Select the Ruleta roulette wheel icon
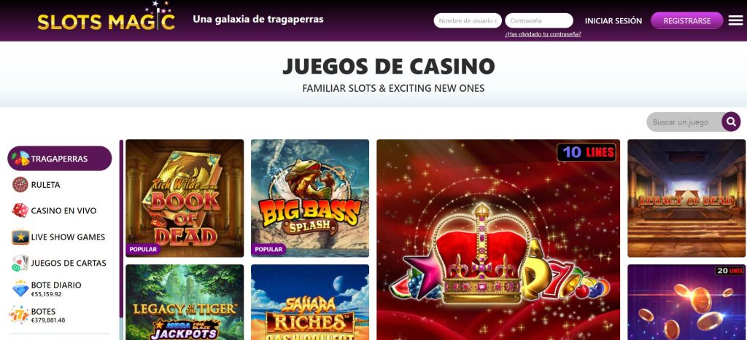This screenshot has width=747, height=340. click(20, 184)
